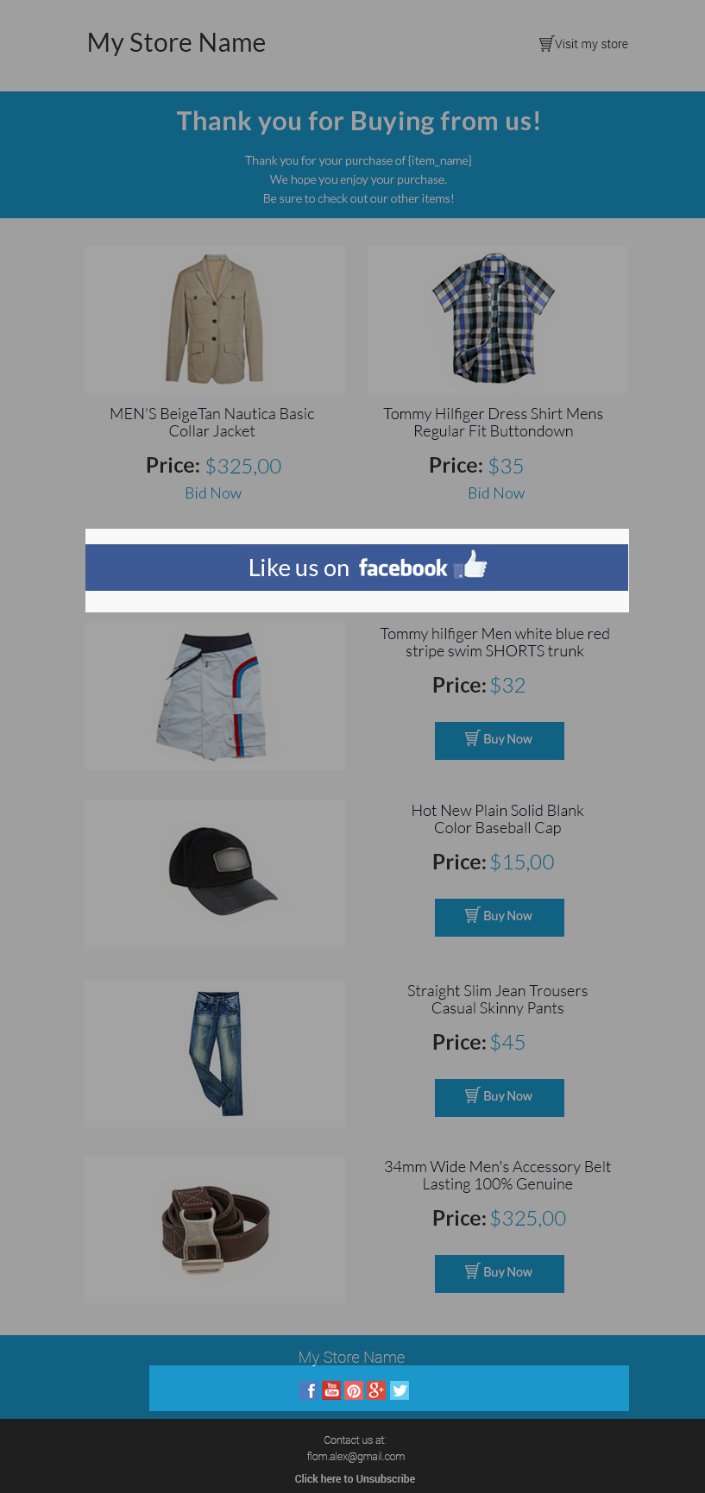Click the Like us on facebook banner

coord(356,568)
